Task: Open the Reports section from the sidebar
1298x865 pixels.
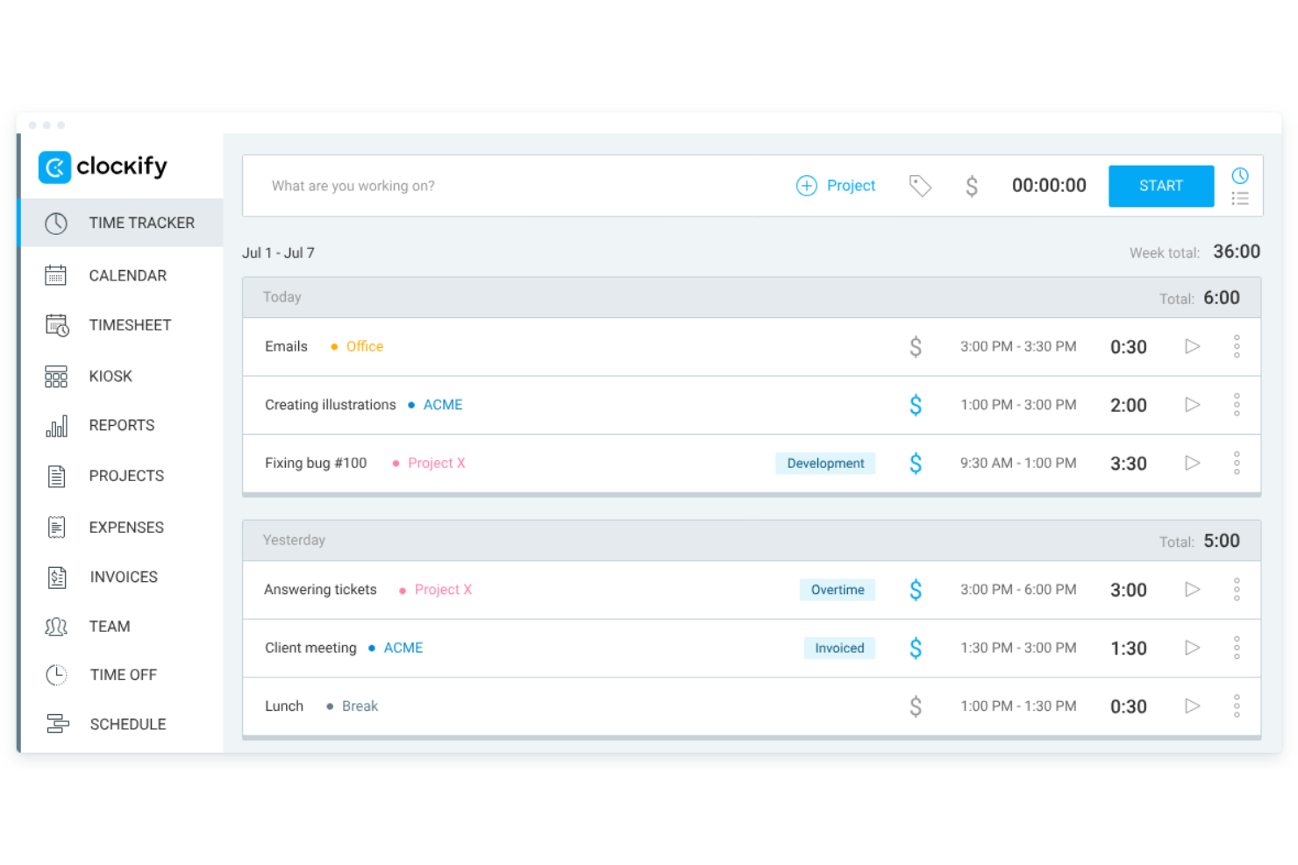Action: (x=121, y=425)
